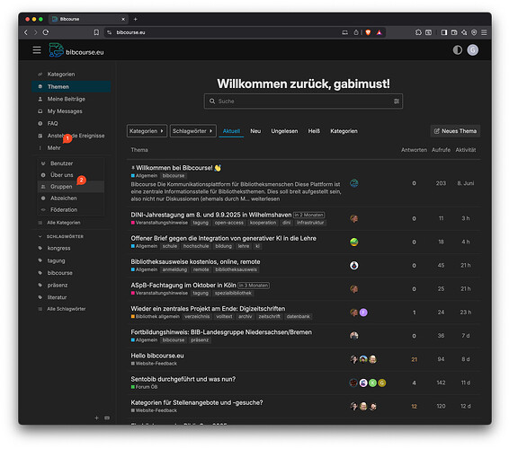Open the hamburger sidebar menu

(37, 50)
